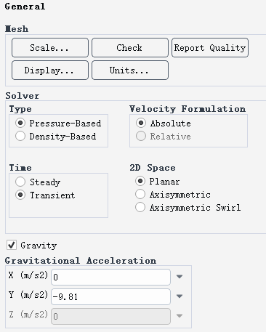Run the mesh Check
Image resolution: width=266 pixels, height=332 pixels.
(x=130, y=47)
